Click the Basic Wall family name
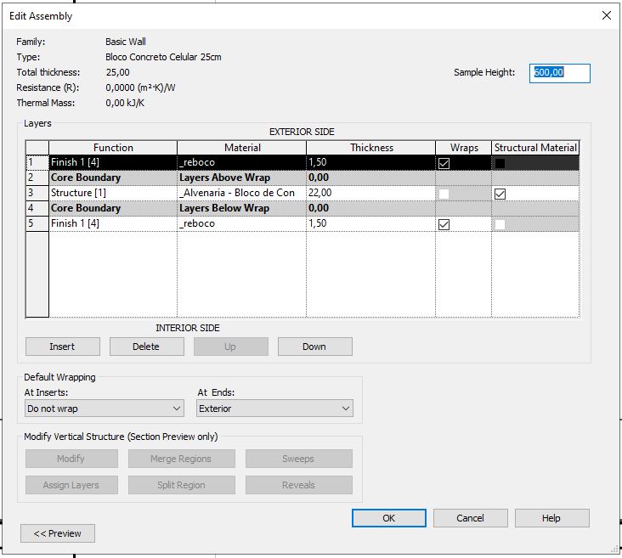Screen dimensions: 622x558 [x=126, y=42]
